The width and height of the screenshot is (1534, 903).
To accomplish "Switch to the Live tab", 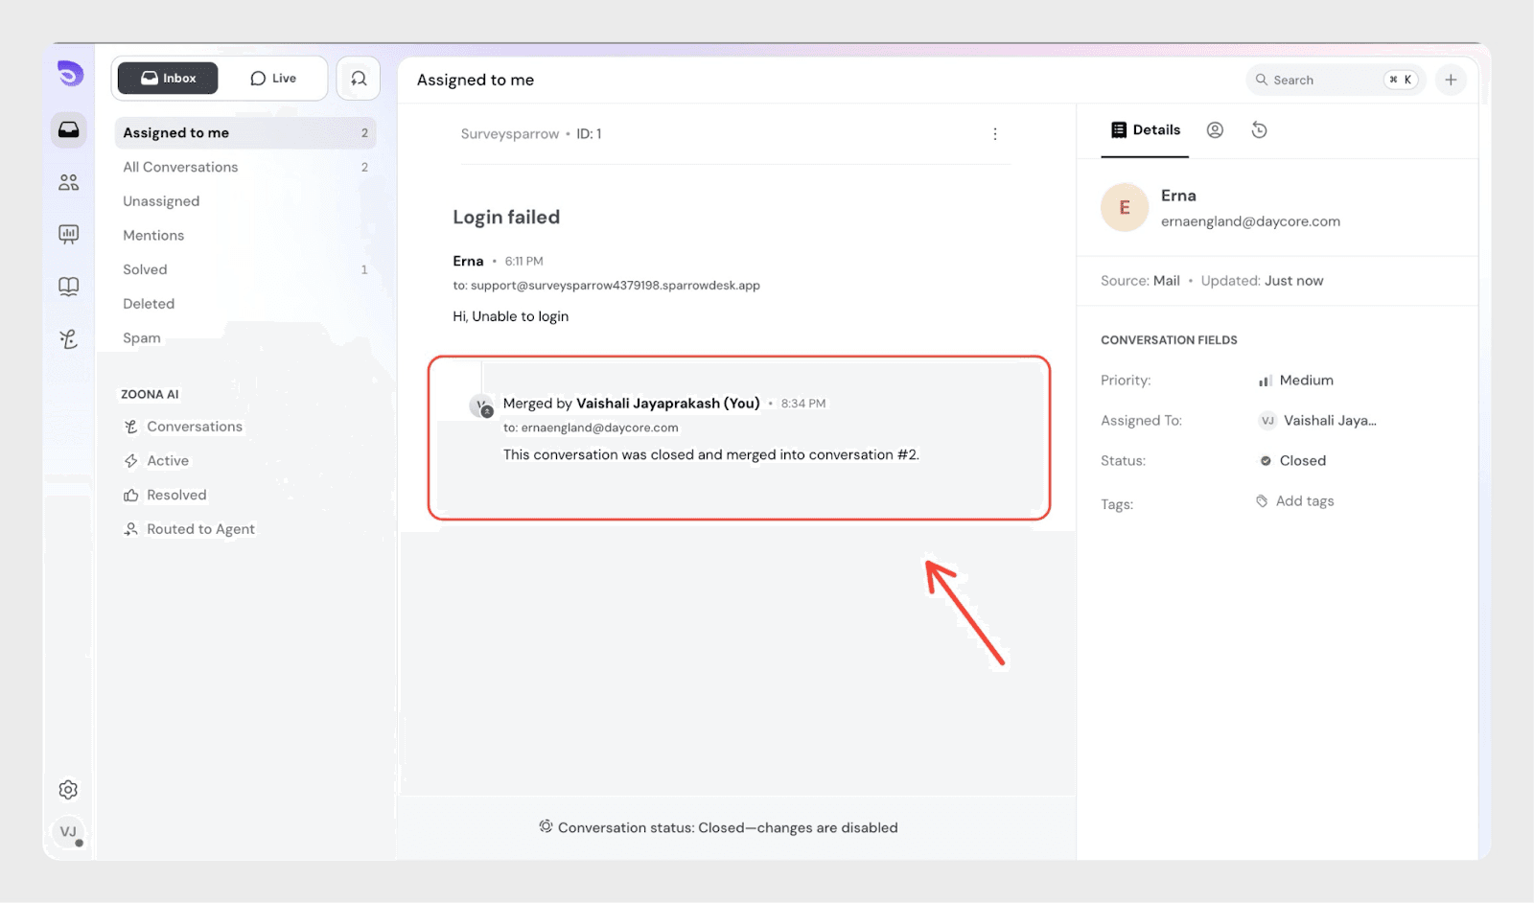I will pyautogui.click(x=273, y=79).
